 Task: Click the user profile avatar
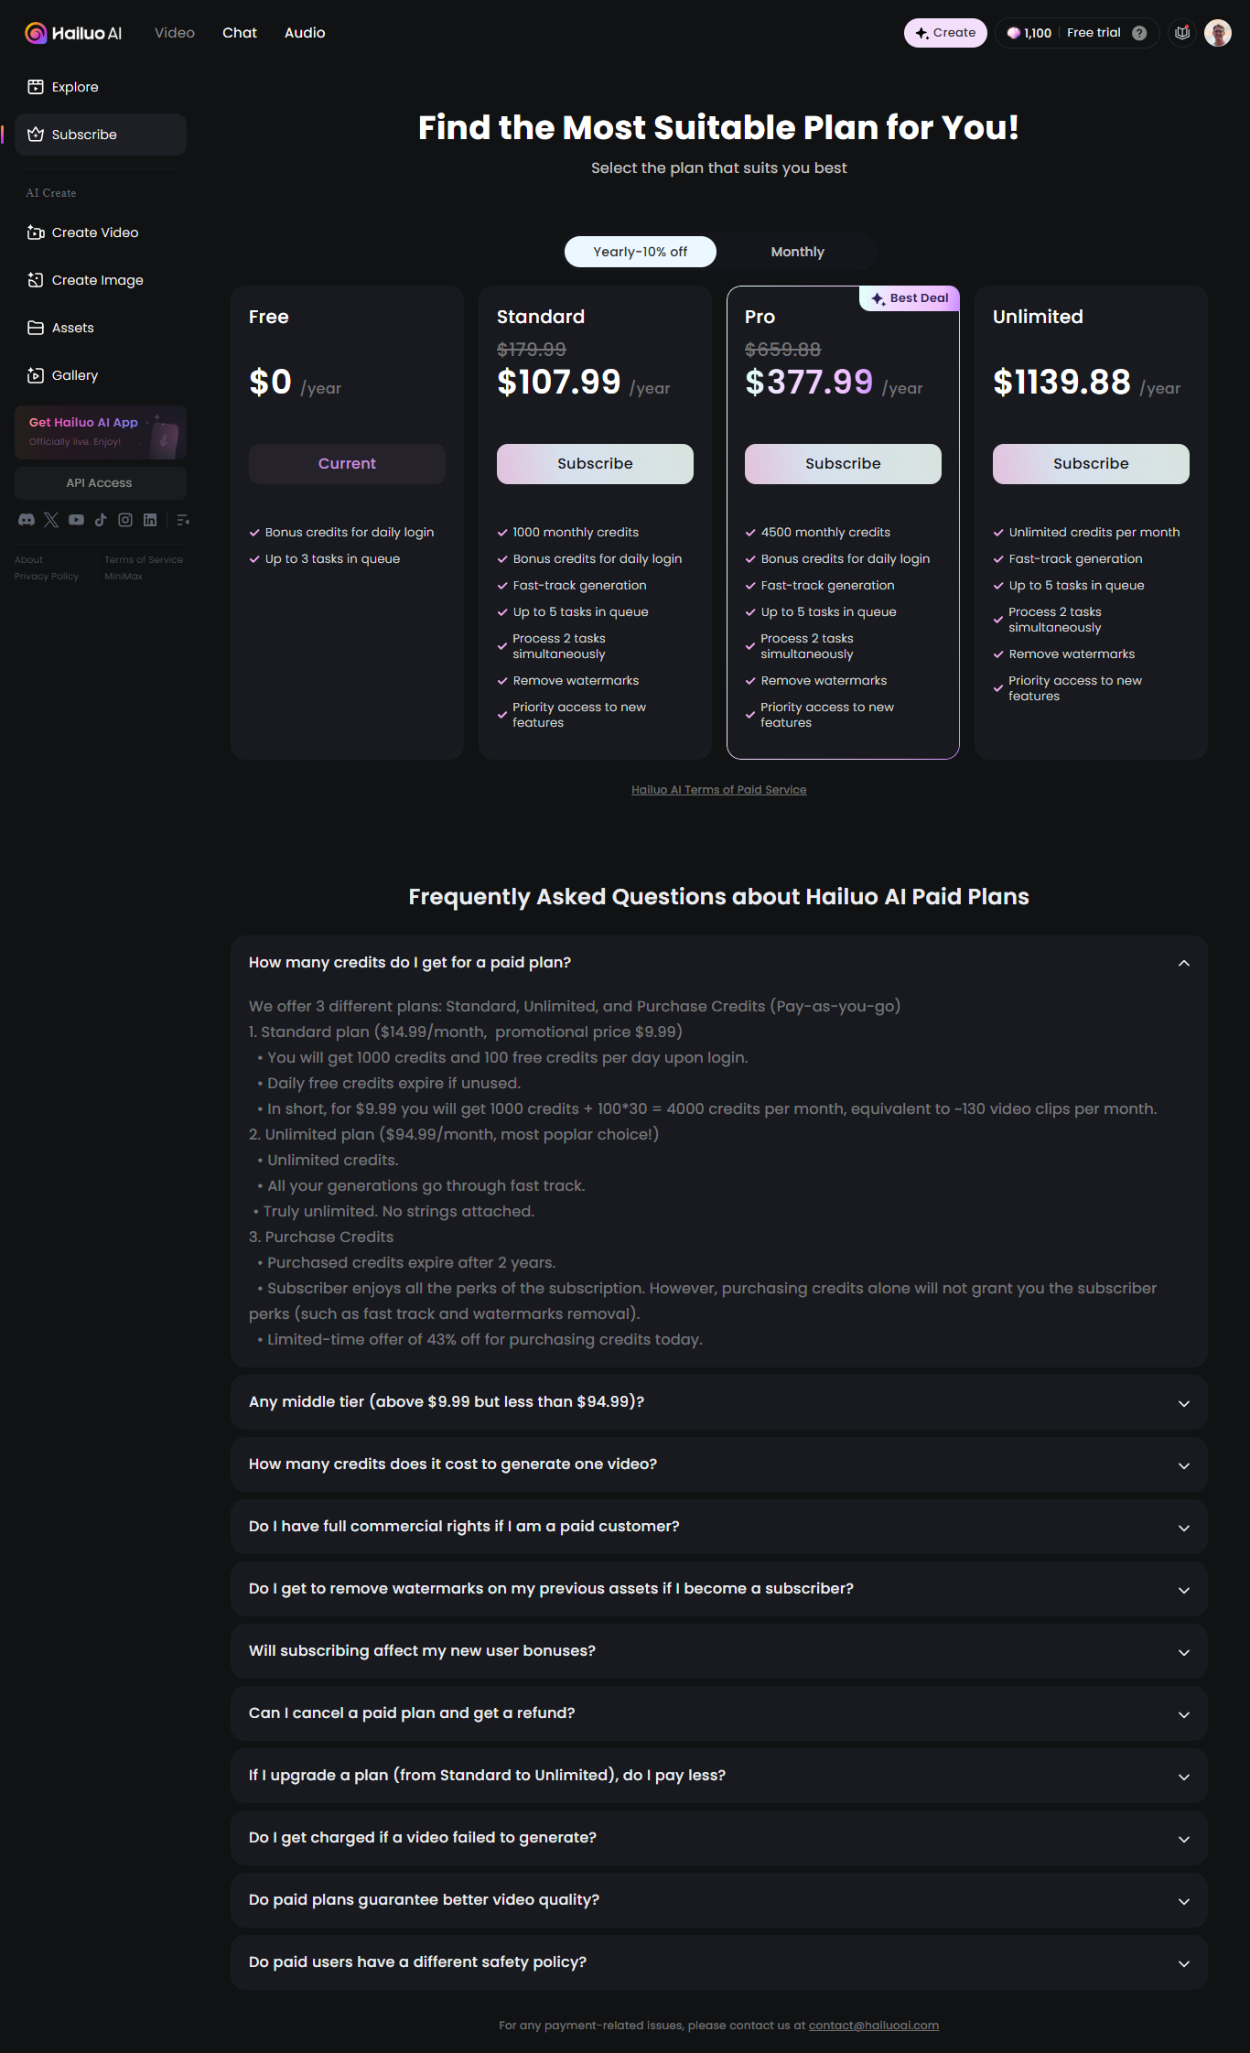click(x=1217, y=33)
